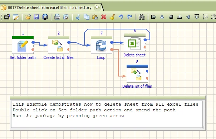
Task: Click the number 1 above Set folder path
Action: click(23, 33)
